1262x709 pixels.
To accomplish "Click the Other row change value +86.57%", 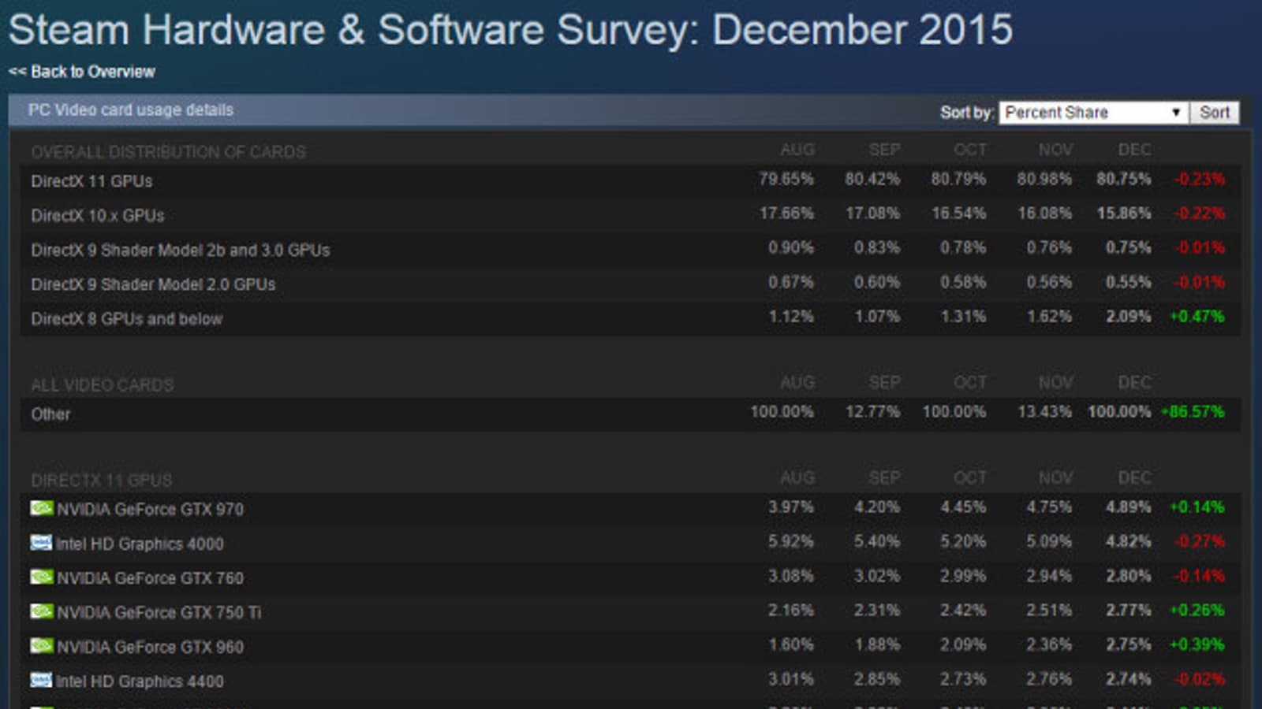I will [1193, 412].
